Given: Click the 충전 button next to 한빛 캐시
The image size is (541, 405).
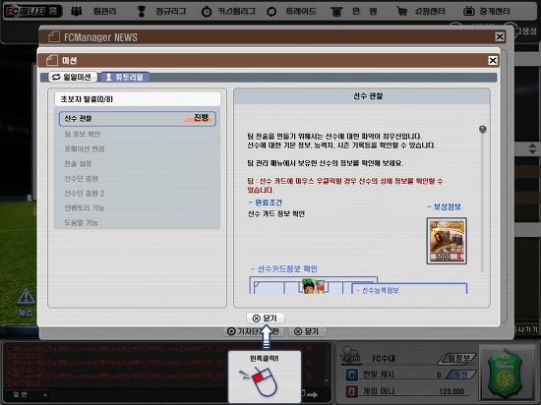Looking at the screenshot, I should point(460,375).
